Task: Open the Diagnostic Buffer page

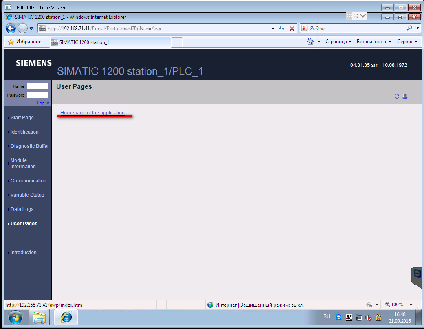Action: click(29, 146)
